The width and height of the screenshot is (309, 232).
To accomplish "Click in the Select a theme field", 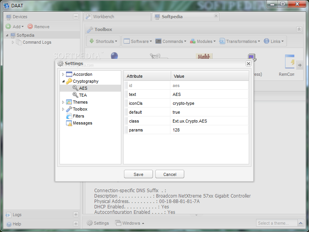I will [x=277, y=223].
